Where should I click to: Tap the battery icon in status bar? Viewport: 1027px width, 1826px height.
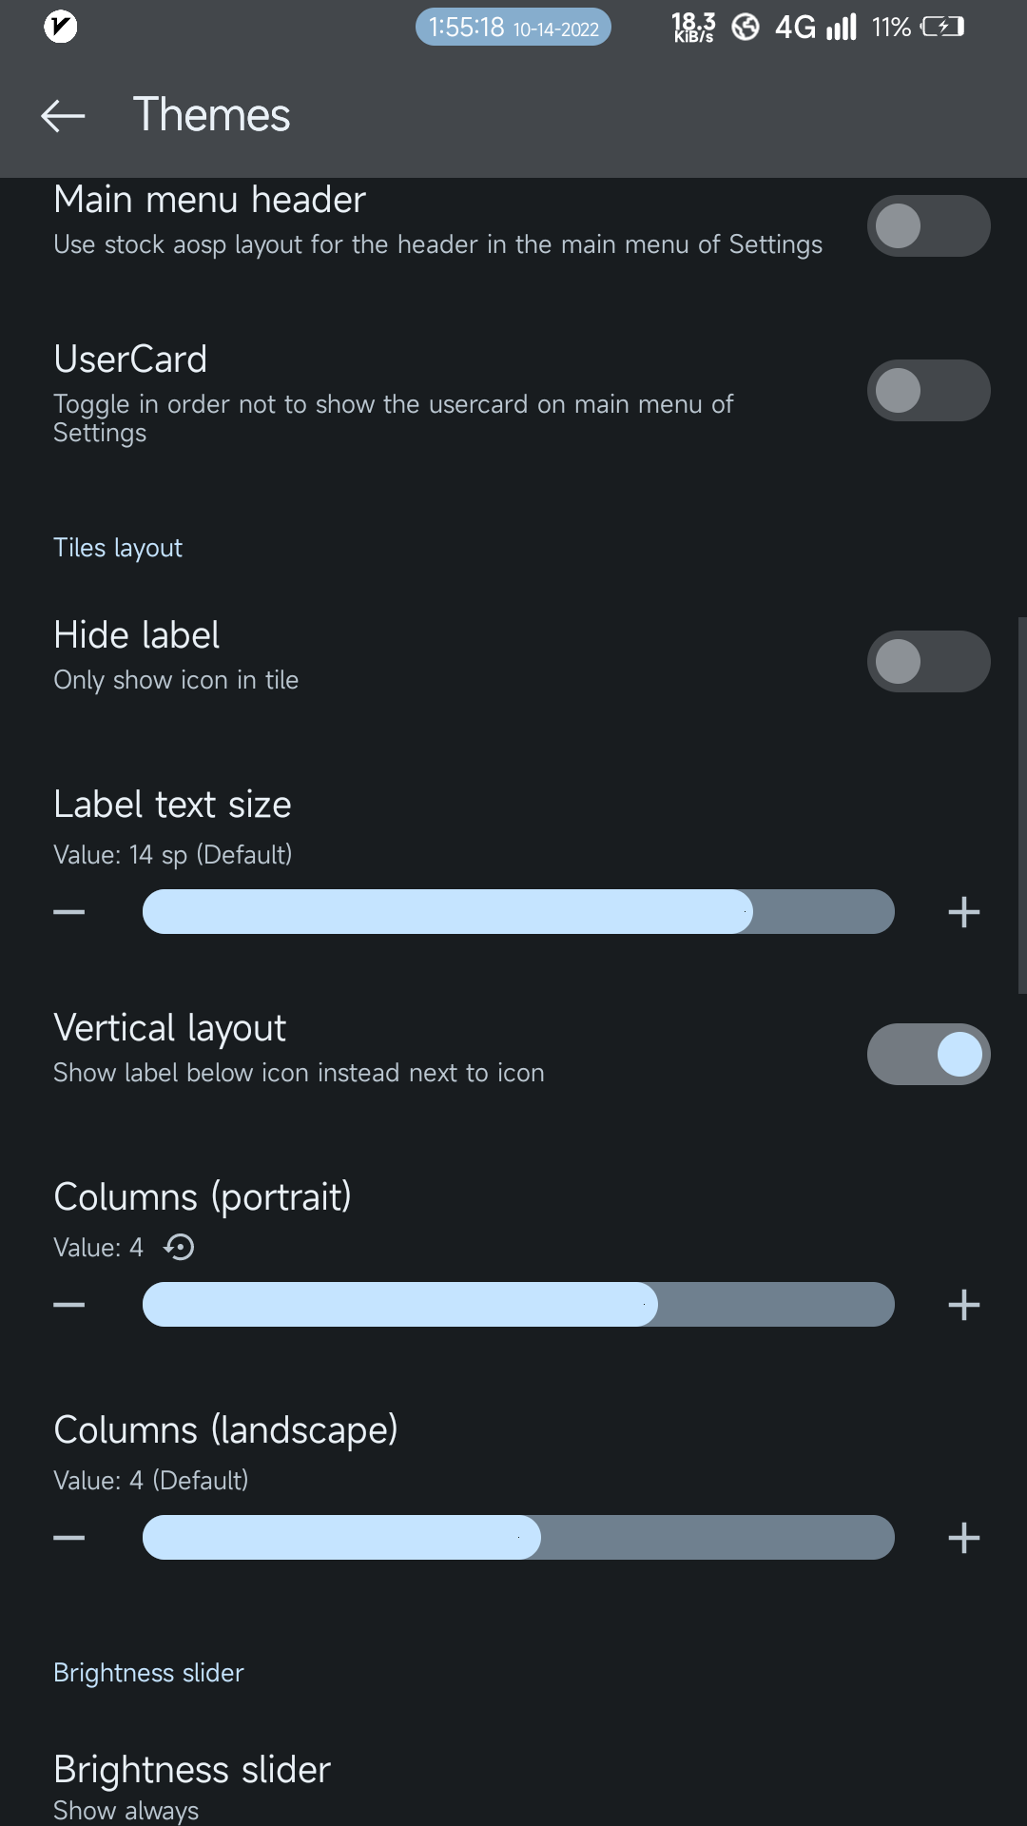click(942, 28)
